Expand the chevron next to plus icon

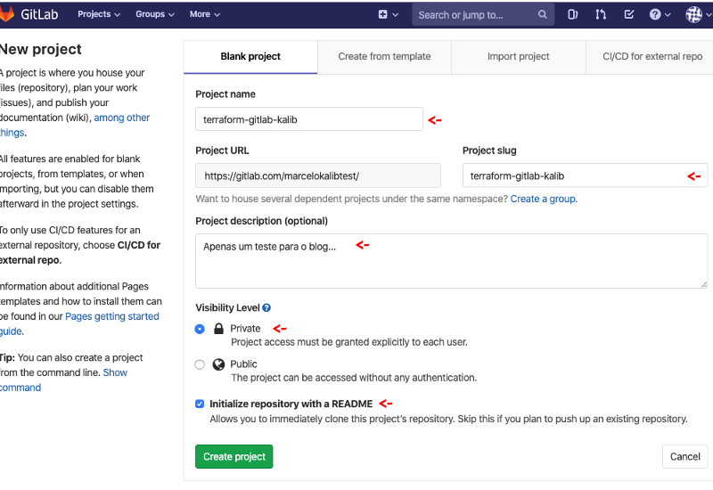point(395,14)
